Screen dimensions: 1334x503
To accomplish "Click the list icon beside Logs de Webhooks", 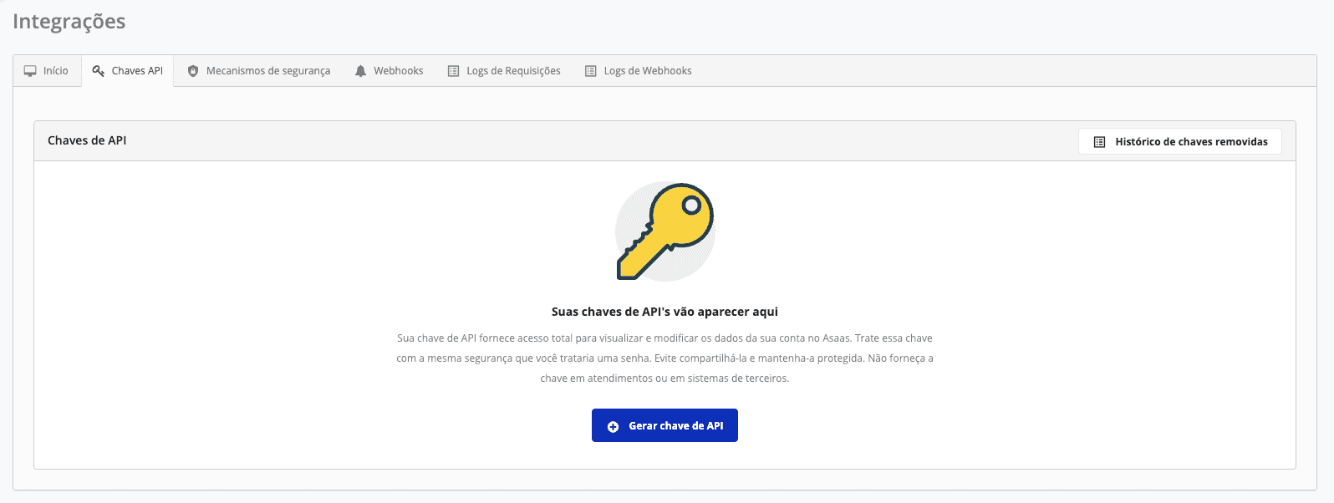I will tap(591, 71).
